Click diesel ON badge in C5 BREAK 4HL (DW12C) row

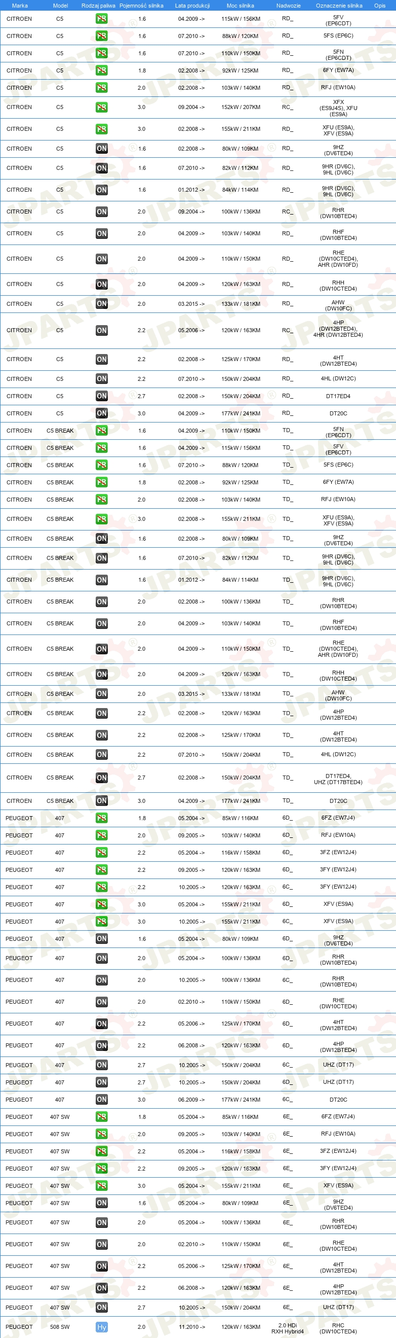[102, 755]
